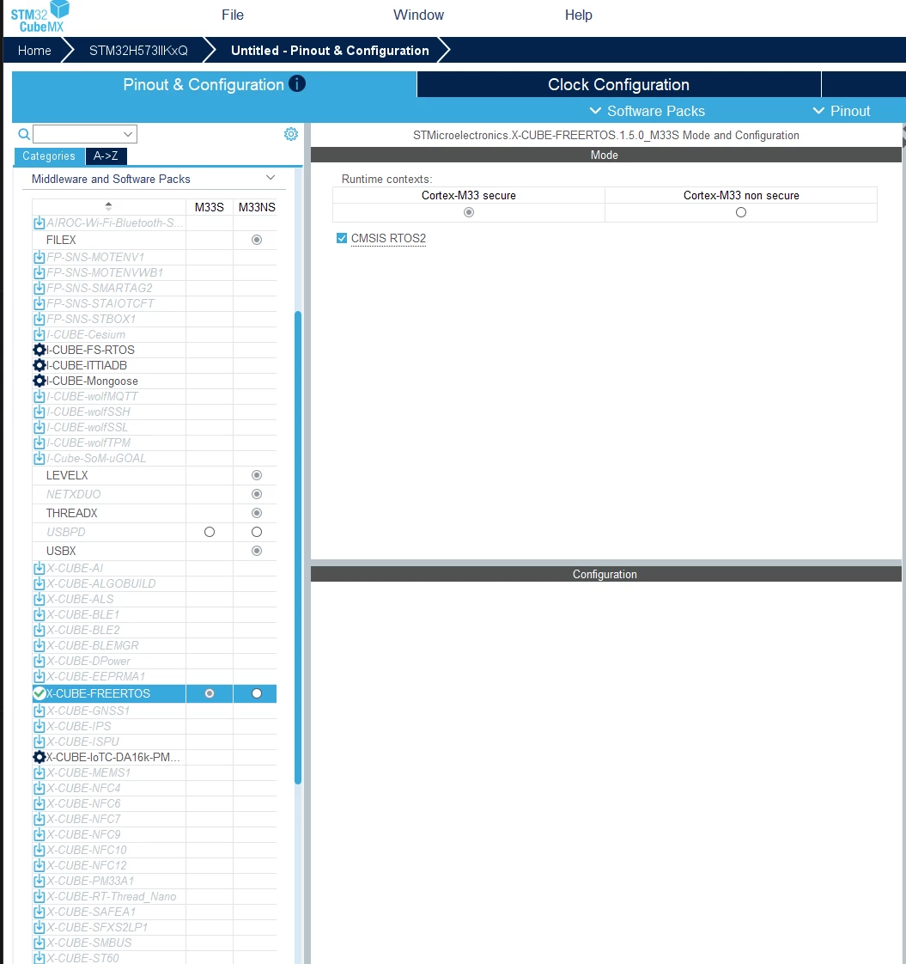Select the USBX list entry
The image size is (906, 964).
pyautogui.click(x=61, y=552)
